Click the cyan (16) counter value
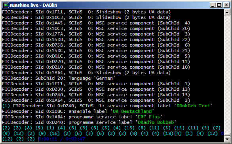This screenshot has height=144, width=232. [55, 133]
